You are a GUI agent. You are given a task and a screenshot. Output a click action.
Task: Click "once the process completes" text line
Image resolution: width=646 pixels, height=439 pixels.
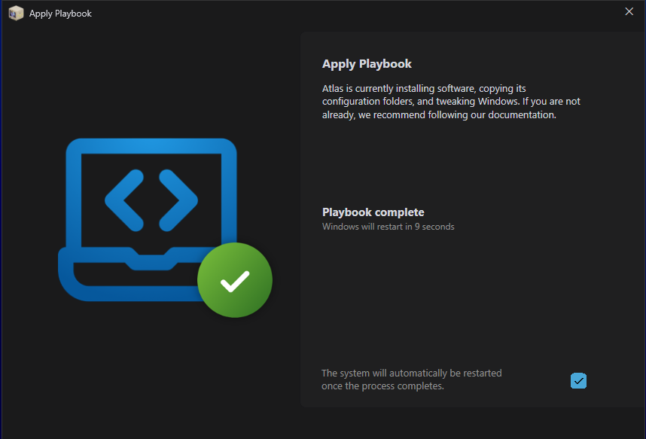382,386
